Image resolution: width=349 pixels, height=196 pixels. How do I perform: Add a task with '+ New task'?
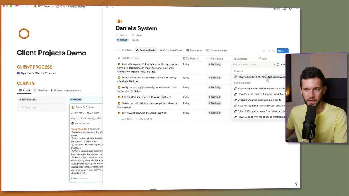pyautogui.click(x=124, y=119)
